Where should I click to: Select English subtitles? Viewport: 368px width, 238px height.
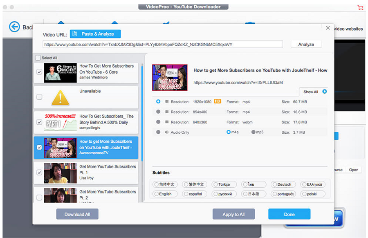tap(165, 194)
